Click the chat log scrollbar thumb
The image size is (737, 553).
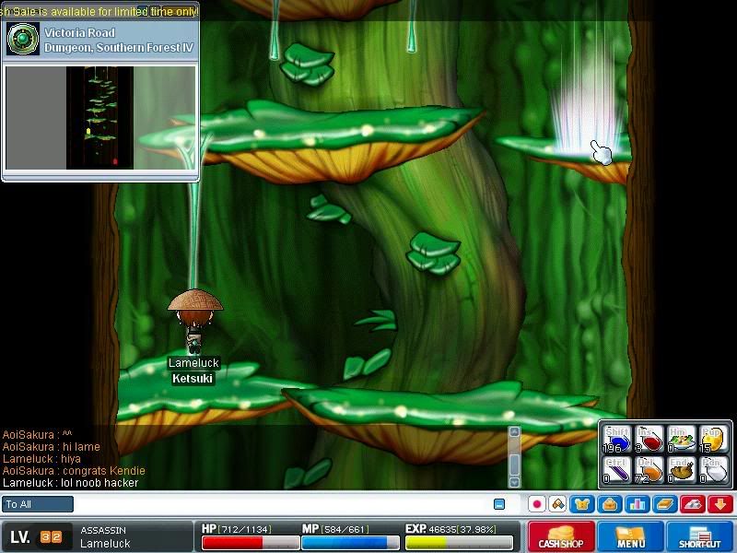point(515,465)
